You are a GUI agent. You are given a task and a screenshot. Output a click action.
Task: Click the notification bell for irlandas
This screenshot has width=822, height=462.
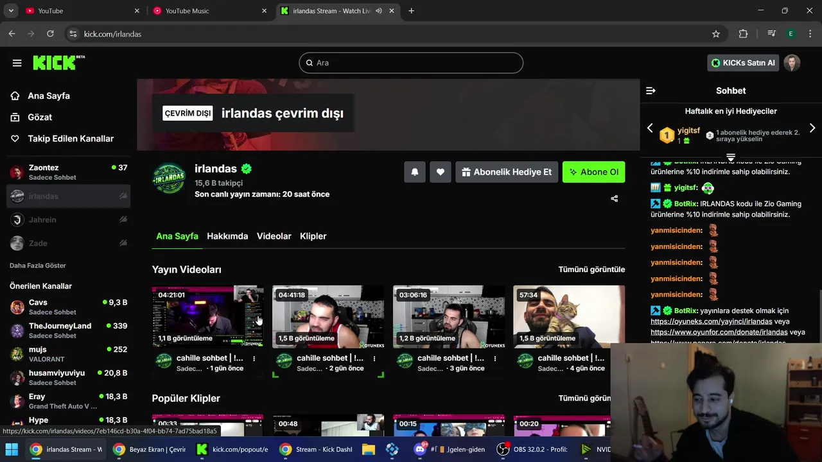415,172
